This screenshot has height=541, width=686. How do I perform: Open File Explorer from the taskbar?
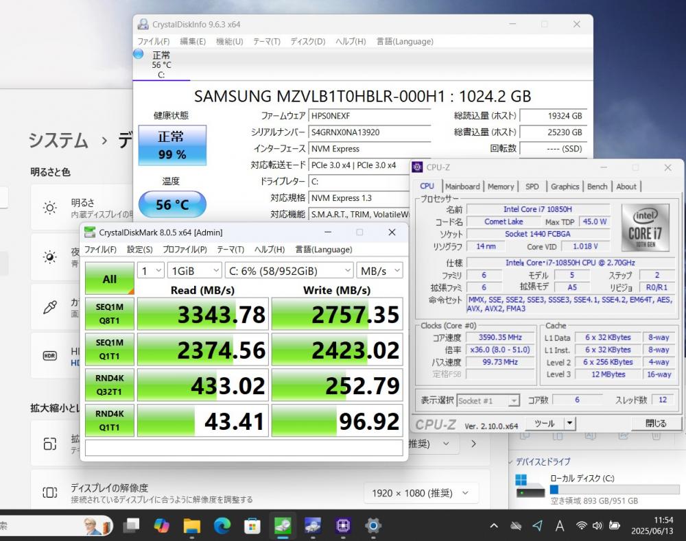pyautogui.click(x=191, y=525)
